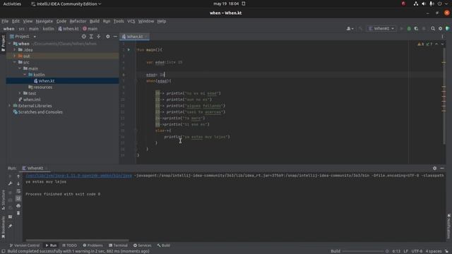Image resolution: width=452 pixels, height=254 pixels.
Task: Open WhenKt run configuration dropdown
Action: pyautogui.click(x=381, y=28)
